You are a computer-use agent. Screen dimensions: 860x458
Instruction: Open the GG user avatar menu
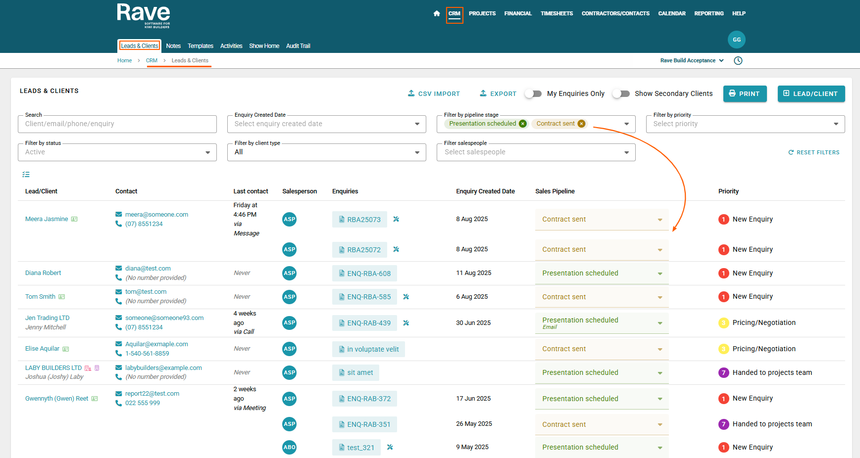click(x=736, y=40)
